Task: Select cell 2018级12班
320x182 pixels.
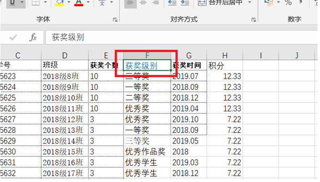Action: (65, 119)
